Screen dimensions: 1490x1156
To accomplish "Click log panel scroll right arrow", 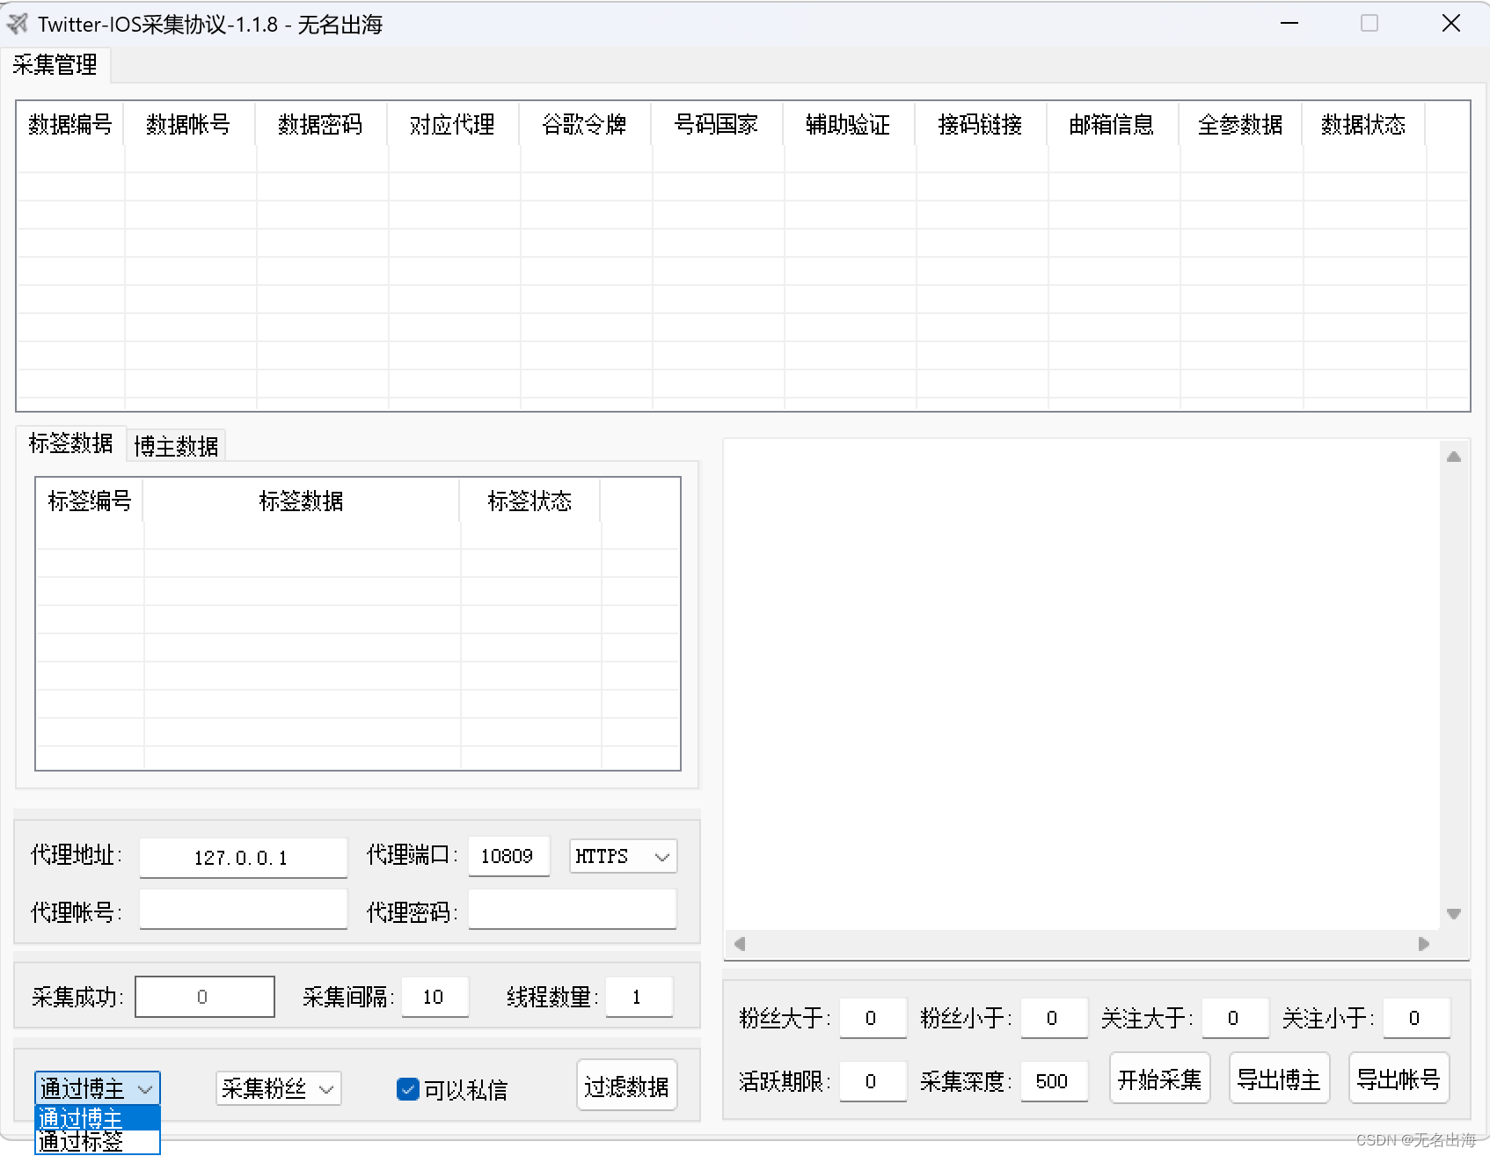I will (x=1424, y=944).
